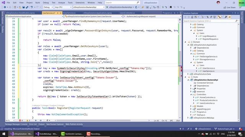The image size is (245, 137).
Task: Open the Task Runner Explorer tab
Action: 55,124
